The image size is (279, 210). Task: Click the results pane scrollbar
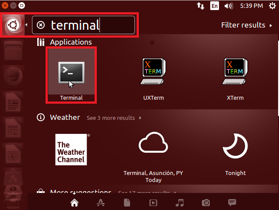[x=278, y=78]
